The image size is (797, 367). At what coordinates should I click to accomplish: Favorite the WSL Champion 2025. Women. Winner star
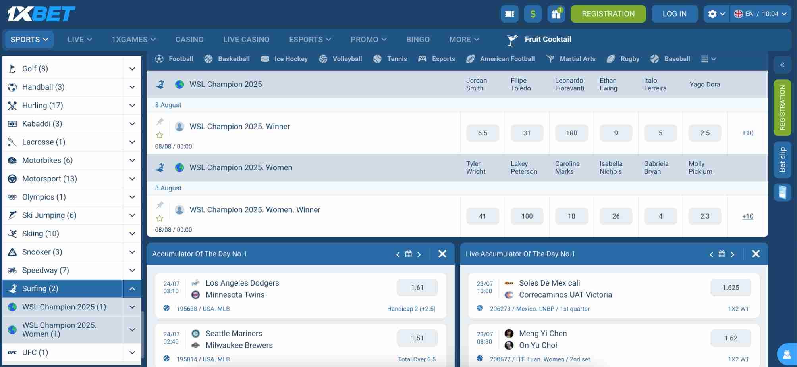160,218
